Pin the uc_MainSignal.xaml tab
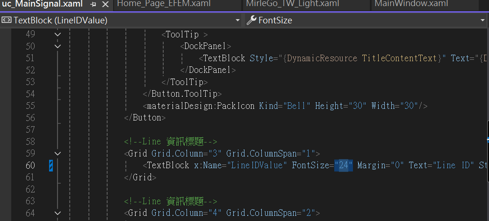The width and height of the screenshot is (489, 221). coord(93,4)
